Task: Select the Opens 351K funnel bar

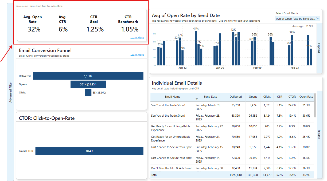Action: (88, 84)
